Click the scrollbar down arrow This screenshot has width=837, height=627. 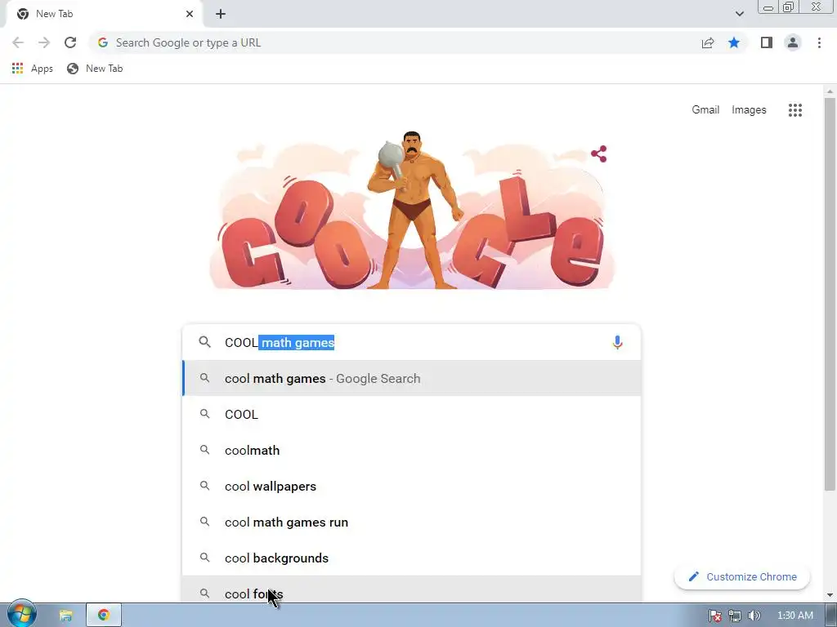[x=829, y=595]
